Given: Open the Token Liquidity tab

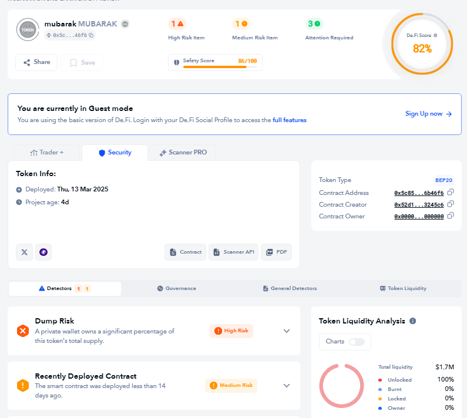Looking at the screenshot, I should coord(403,289).
